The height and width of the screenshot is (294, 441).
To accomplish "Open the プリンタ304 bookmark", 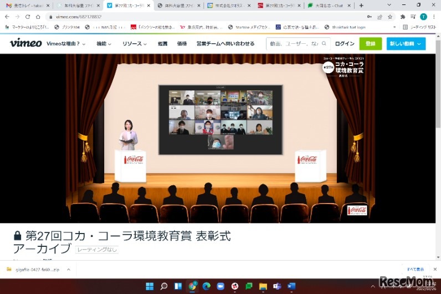I will tap(67, 27).
